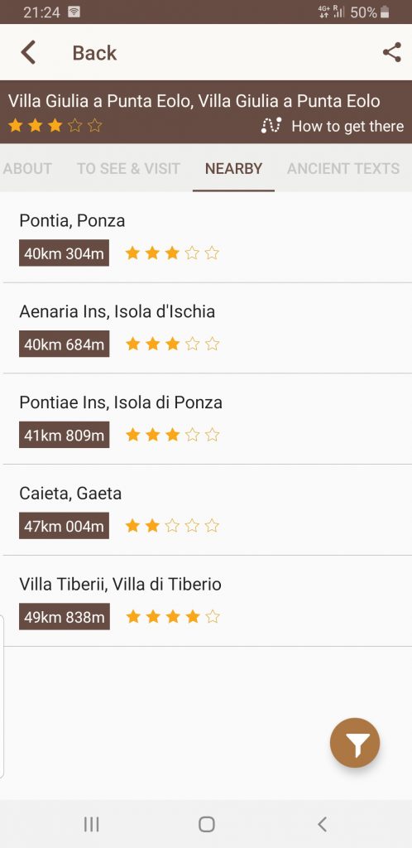Open the TO SEE & VISIT tab

click(128, 168)
